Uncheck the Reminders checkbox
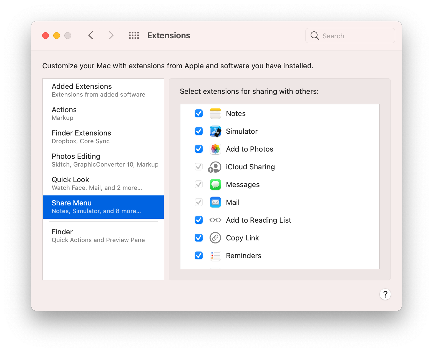Image resolution: width=433 pixels, height=352 pixels. click(x=199, y=255)
